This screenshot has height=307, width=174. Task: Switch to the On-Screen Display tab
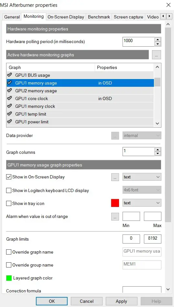coord(66,17)
